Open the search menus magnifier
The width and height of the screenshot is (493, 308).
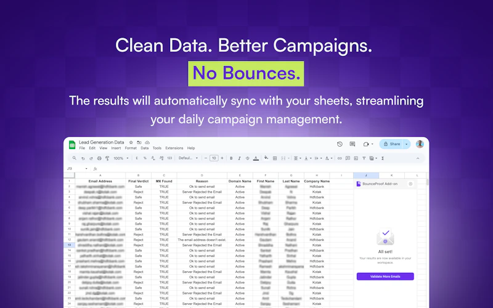click(x=74, y=158)
